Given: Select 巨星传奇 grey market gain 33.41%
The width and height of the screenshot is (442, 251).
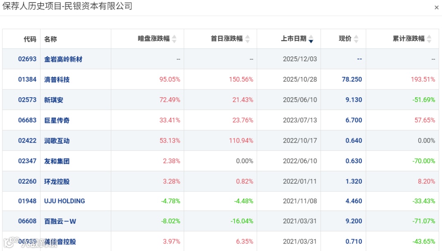Looking at the screenshot, I should click(170, 120).
